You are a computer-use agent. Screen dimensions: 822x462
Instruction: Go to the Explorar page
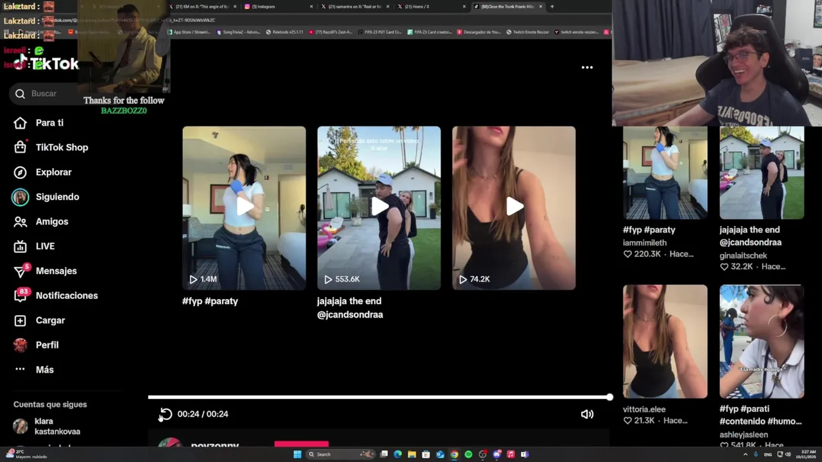(x=42, y=172)
